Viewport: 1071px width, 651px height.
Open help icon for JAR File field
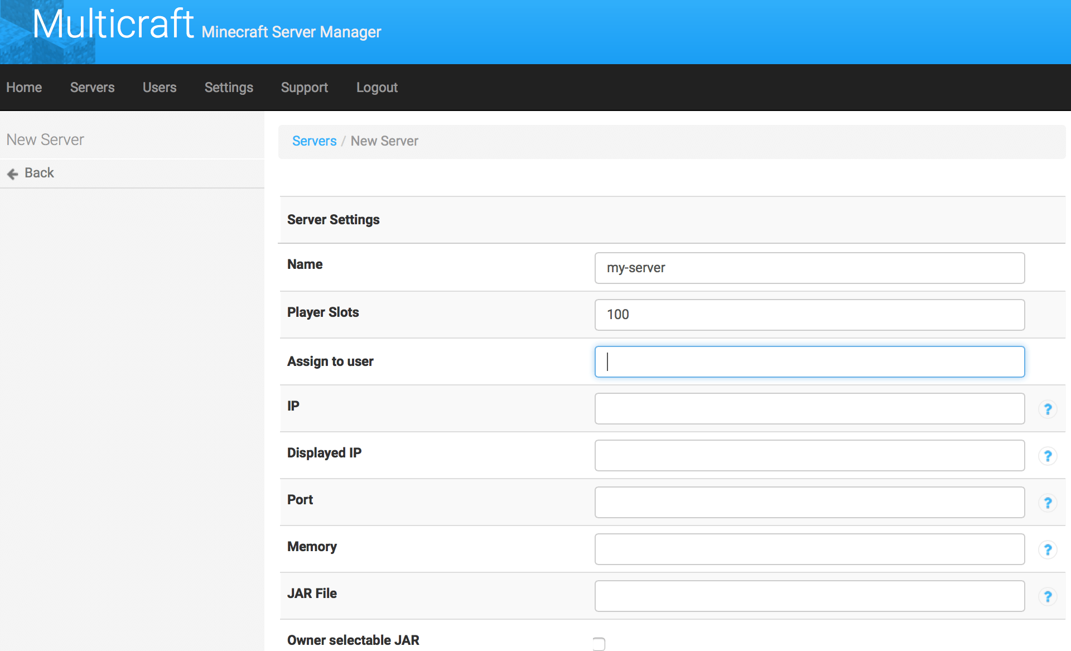click(1048, 596)
